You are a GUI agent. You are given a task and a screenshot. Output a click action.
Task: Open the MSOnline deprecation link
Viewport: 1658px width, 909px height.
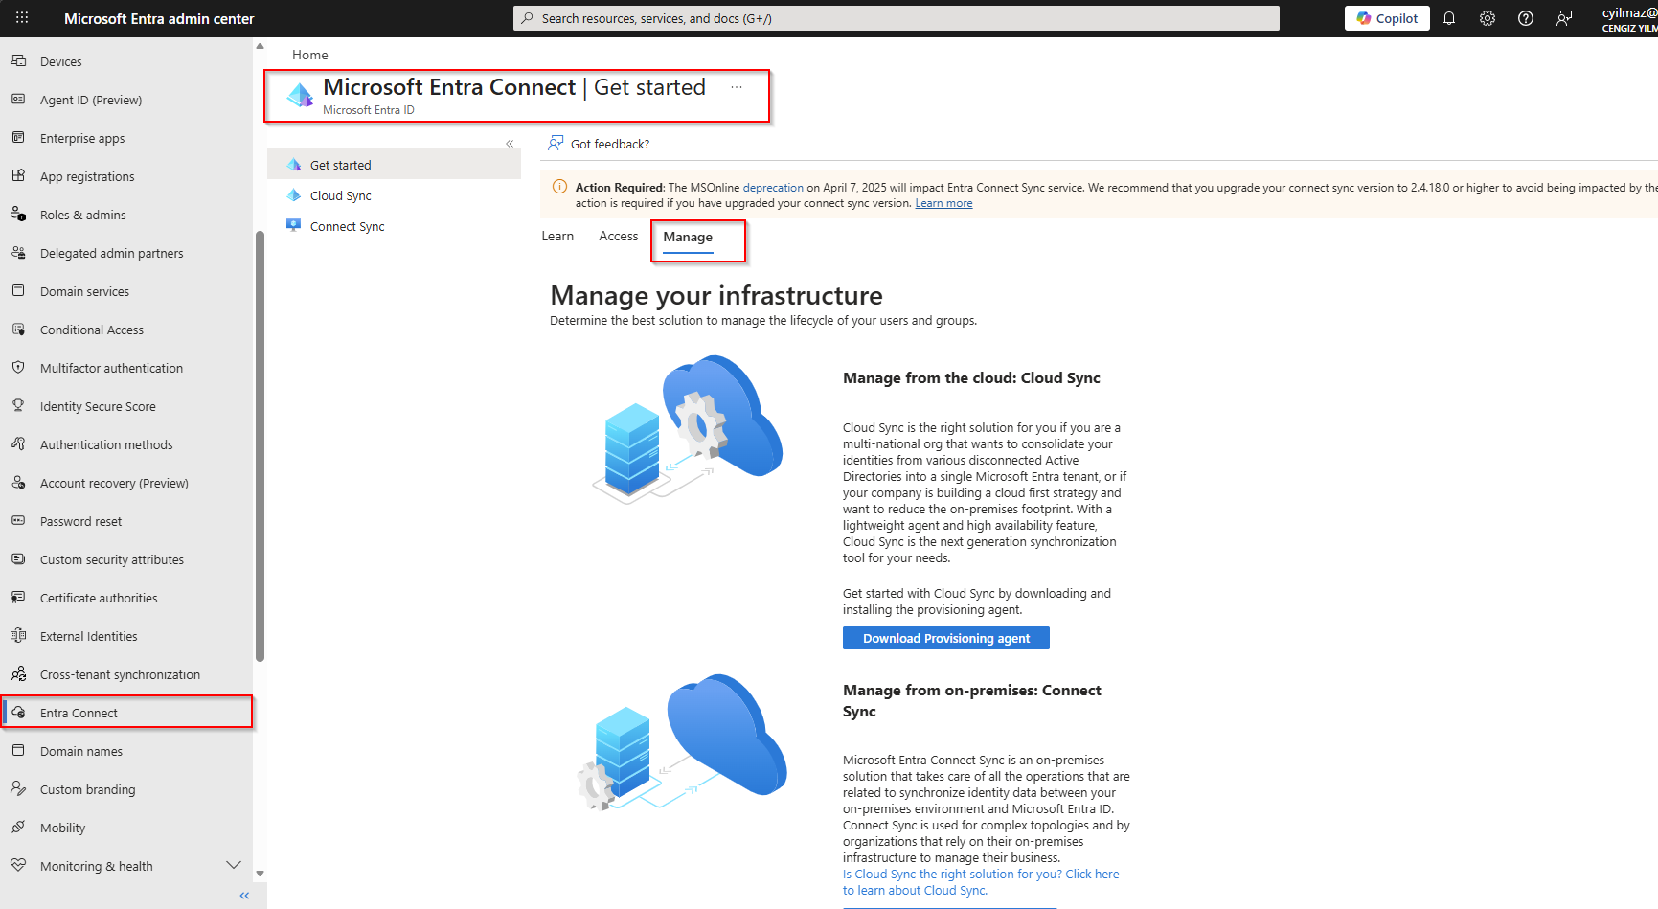click(773, 187)
